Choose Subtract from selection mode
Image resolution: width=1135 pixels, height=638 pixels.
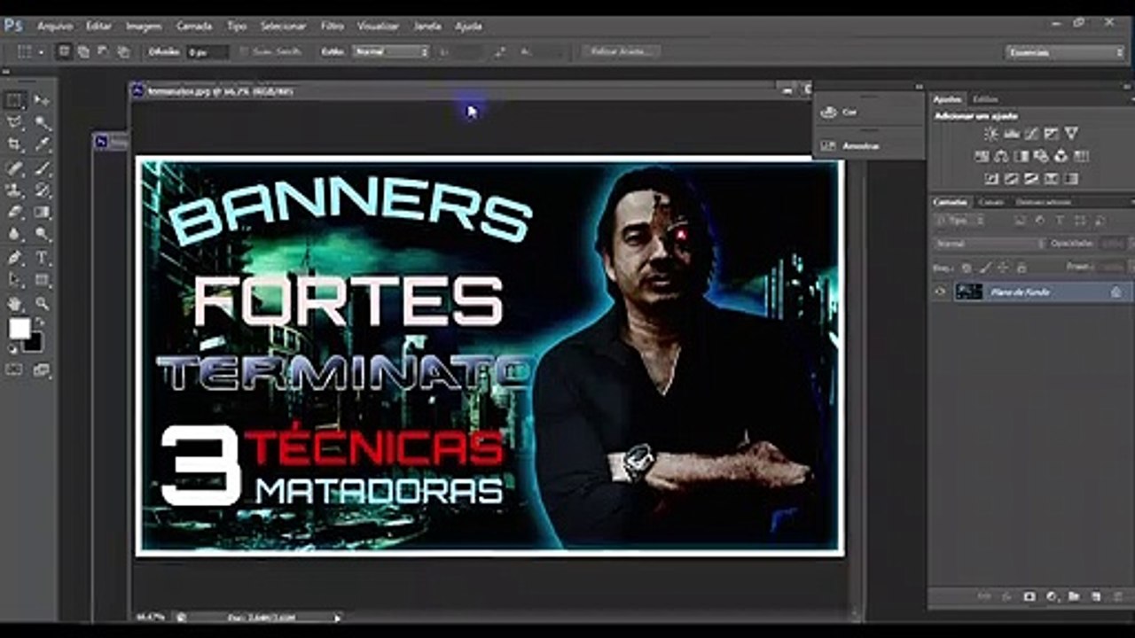103,52
